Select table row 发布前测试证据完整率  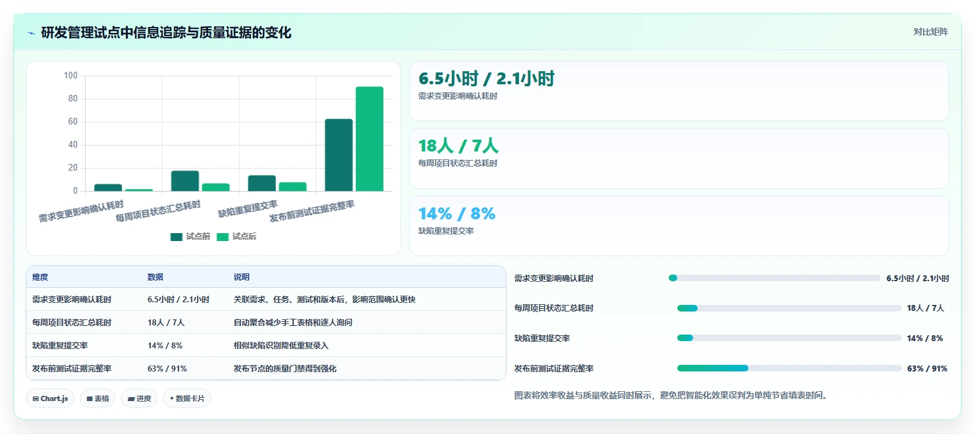click(266, 368)
